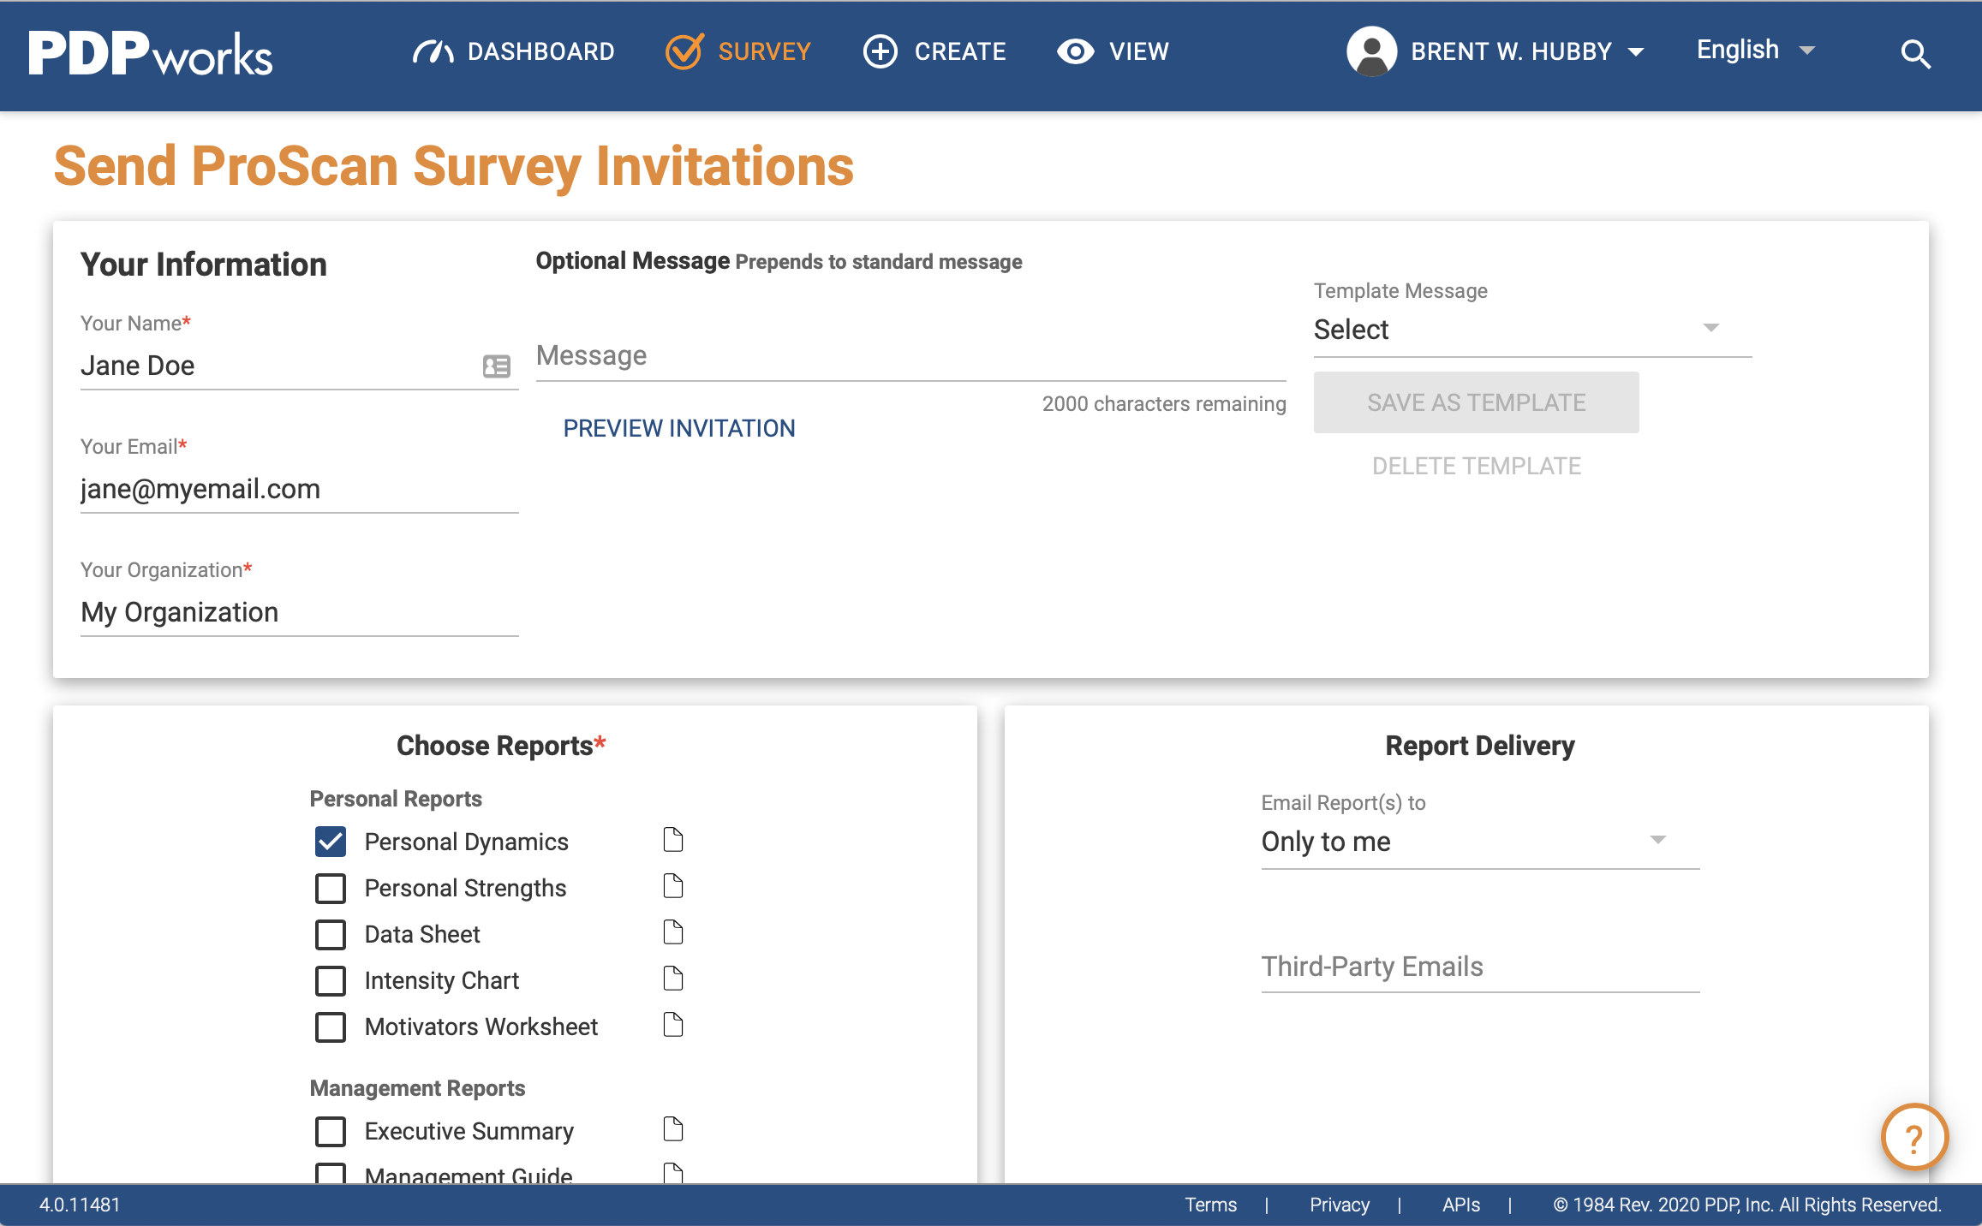Open the Create menu item
The image size is (1982, 1226).
coord(934,51)
